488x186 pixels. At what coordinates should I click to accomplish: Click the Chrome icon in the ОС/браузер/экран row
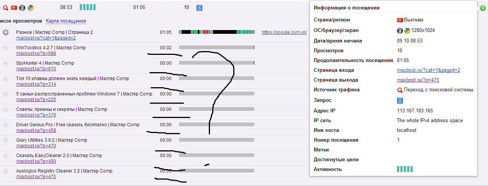(407, 30)
